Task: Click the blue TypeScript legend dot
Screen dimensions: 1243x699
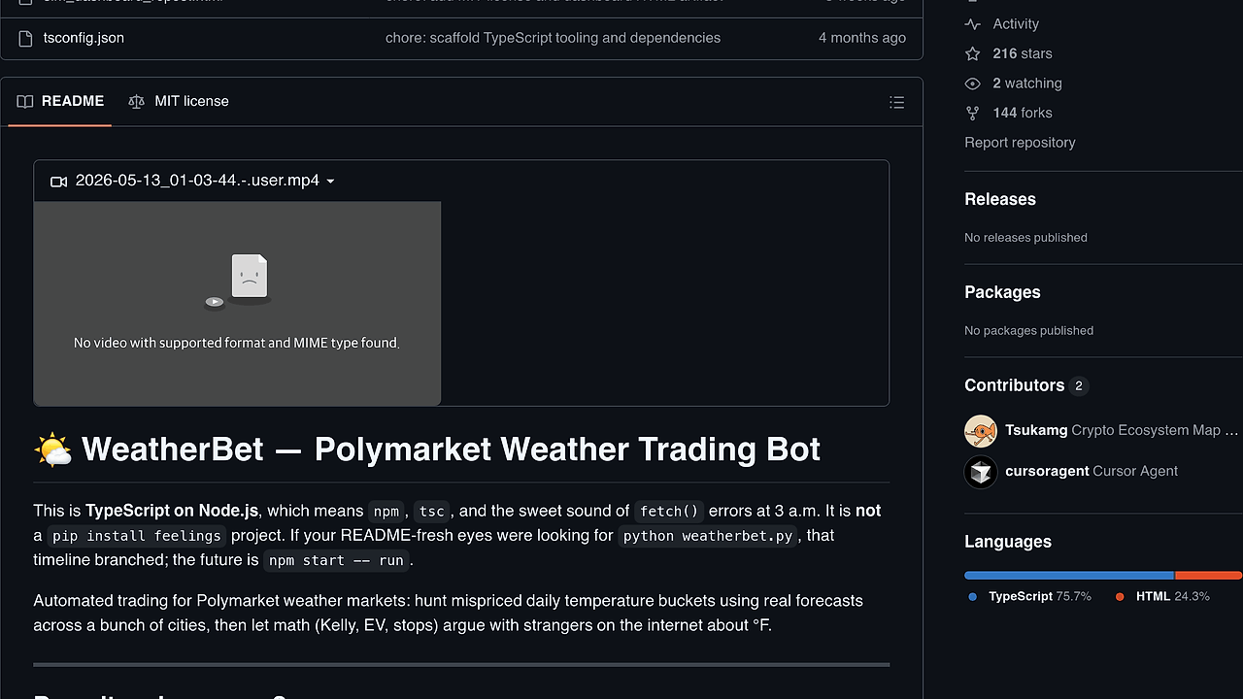Action: 973,597
